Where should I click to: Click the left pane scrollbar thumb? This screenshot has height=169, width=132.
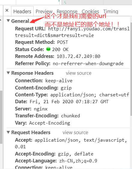tap(1, 117)
